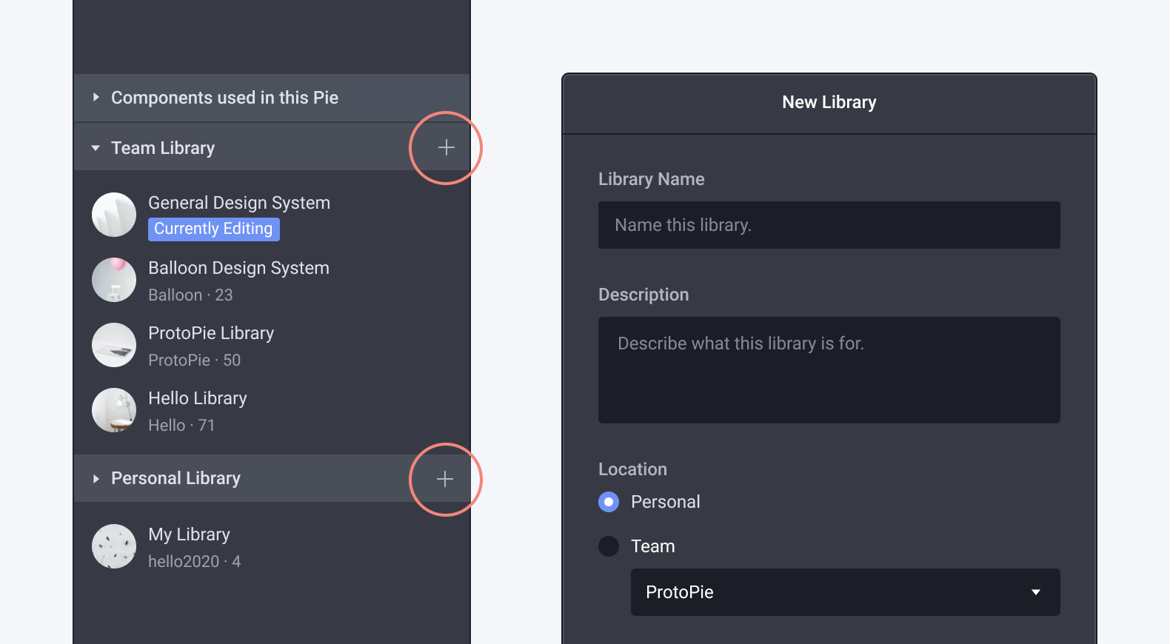The image size is (1170, 644).
Task: Open the ProtoPie Library thumbnail
Action: tap(113, 345)
